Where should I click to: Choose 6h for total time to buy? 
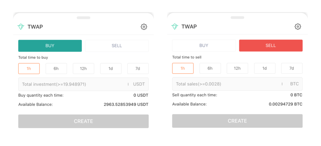pyautogui.click(x=56, y=68)
